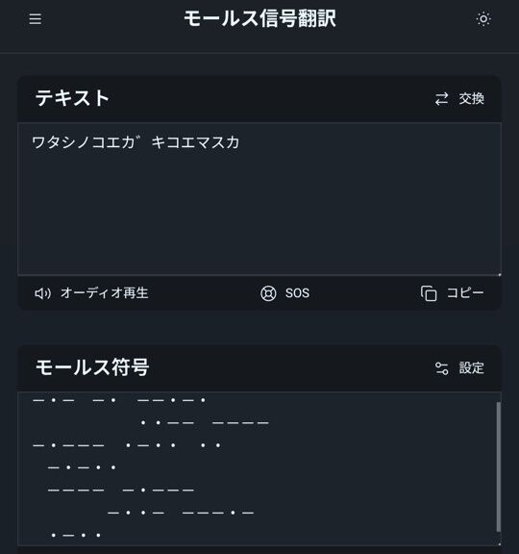Toggle light theme with the sun icon
This screenshot has width=519, height=554.
(483, 18)
